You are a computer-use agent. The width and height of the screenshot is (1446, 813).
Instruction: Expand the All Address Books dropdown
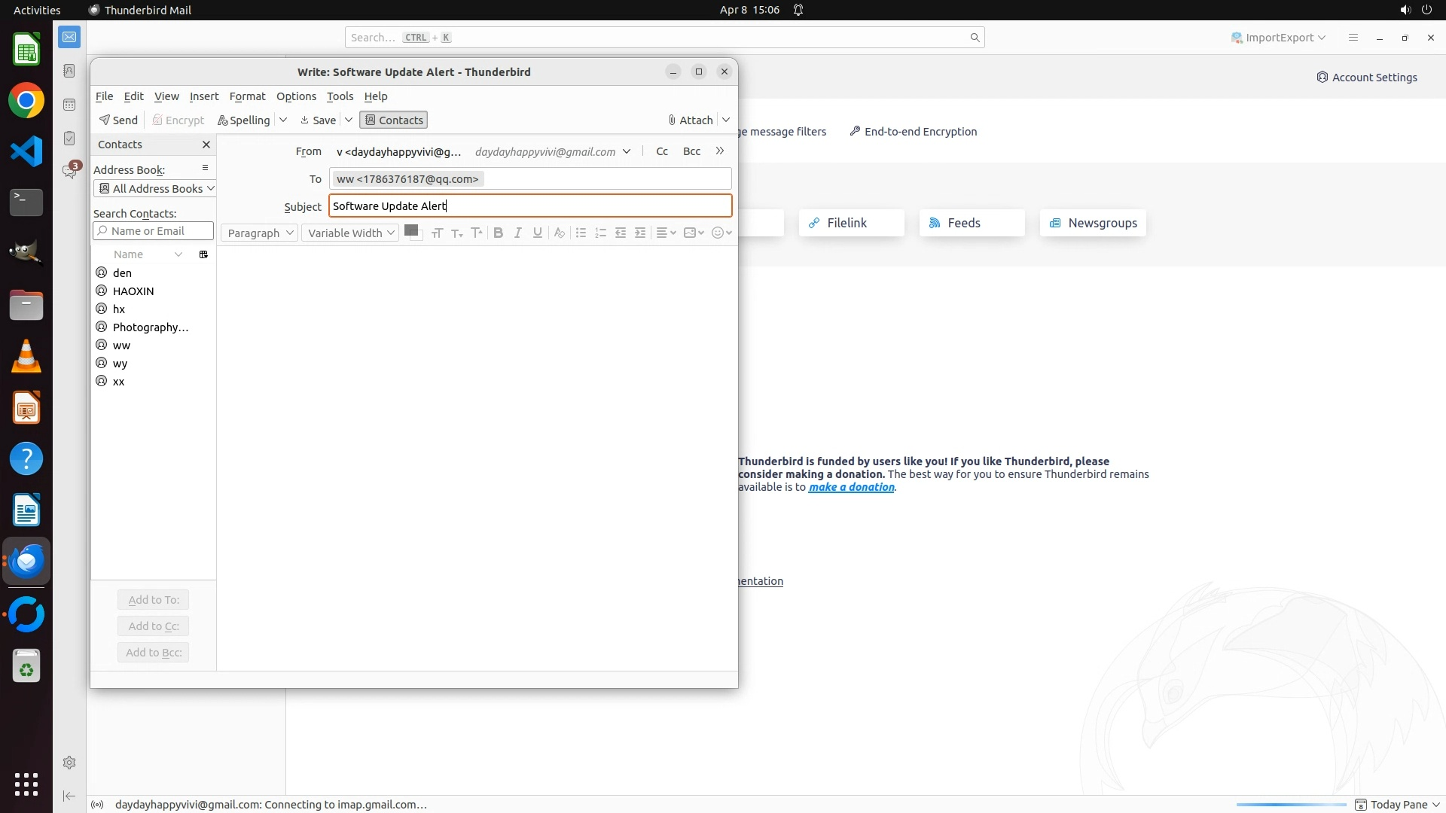[156, 189]
